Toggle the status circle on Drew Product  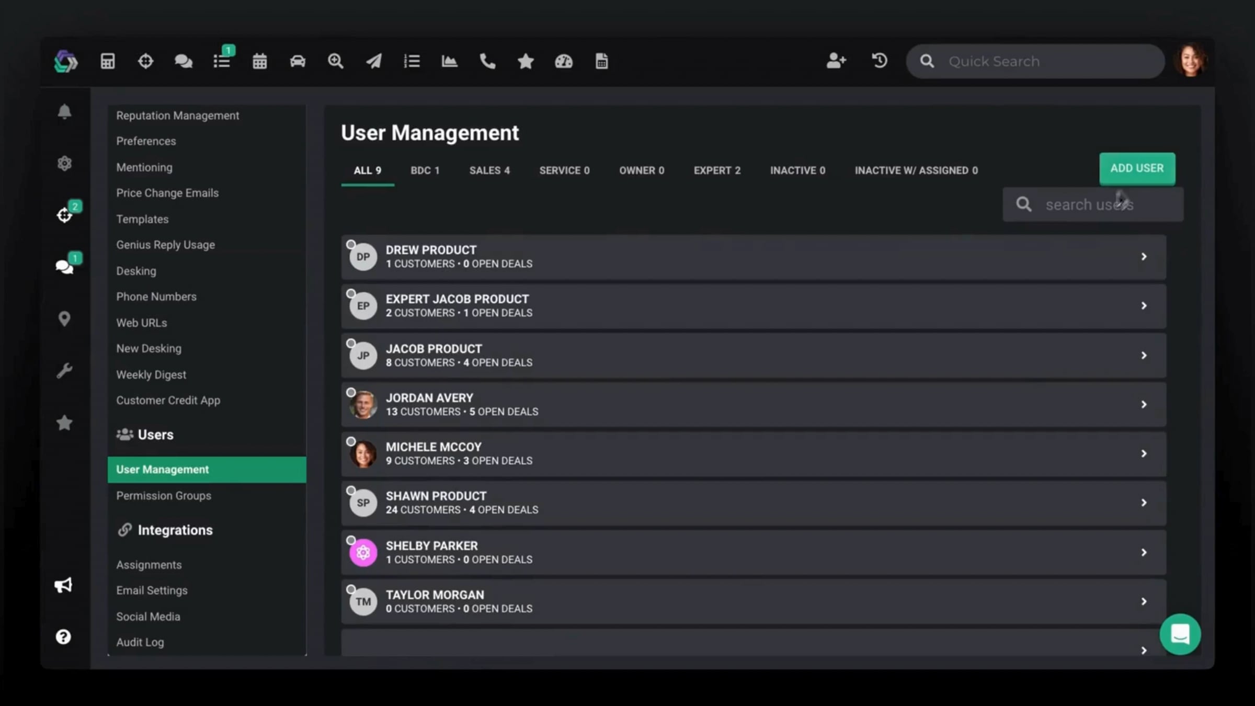351,244
